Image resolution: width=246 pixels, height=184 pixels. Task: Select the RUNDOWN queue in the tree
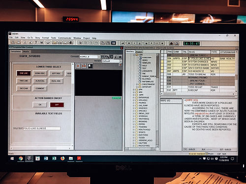point(147,57)
